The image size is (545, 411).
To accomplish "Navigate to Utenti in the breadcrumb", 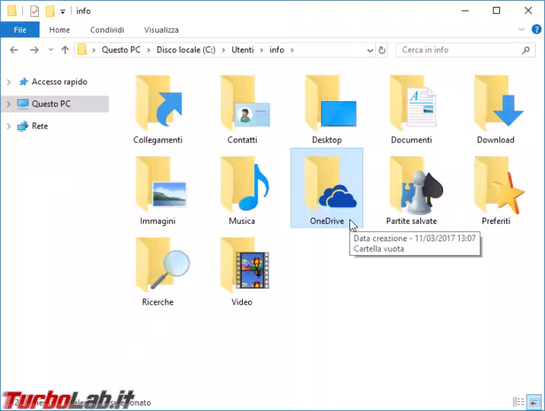I will tap(244, 50).
